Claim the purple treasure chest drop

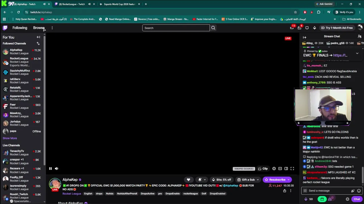330,199
